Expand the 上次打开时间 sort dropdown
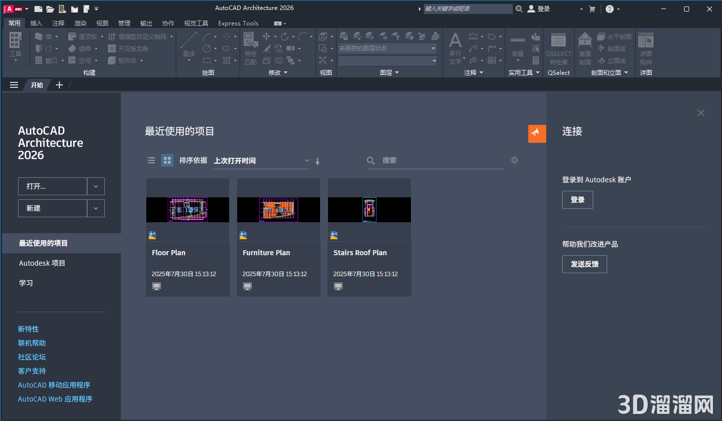722x421 pixels. [x=307, y=161]
